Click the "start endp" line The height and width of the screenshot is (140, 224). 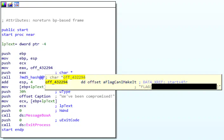tap(12, 130)
